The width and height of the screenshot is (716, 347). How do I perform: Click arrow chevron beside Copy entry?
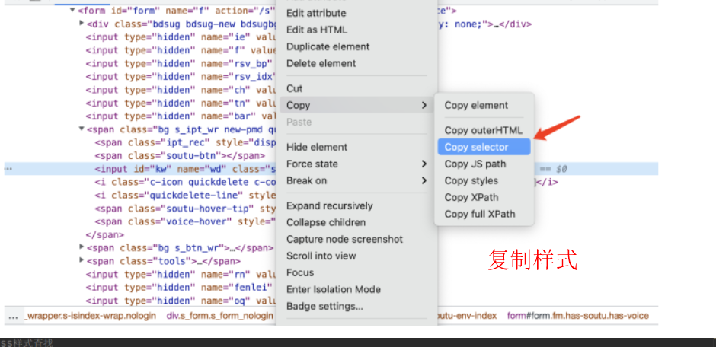coord(424,105)
